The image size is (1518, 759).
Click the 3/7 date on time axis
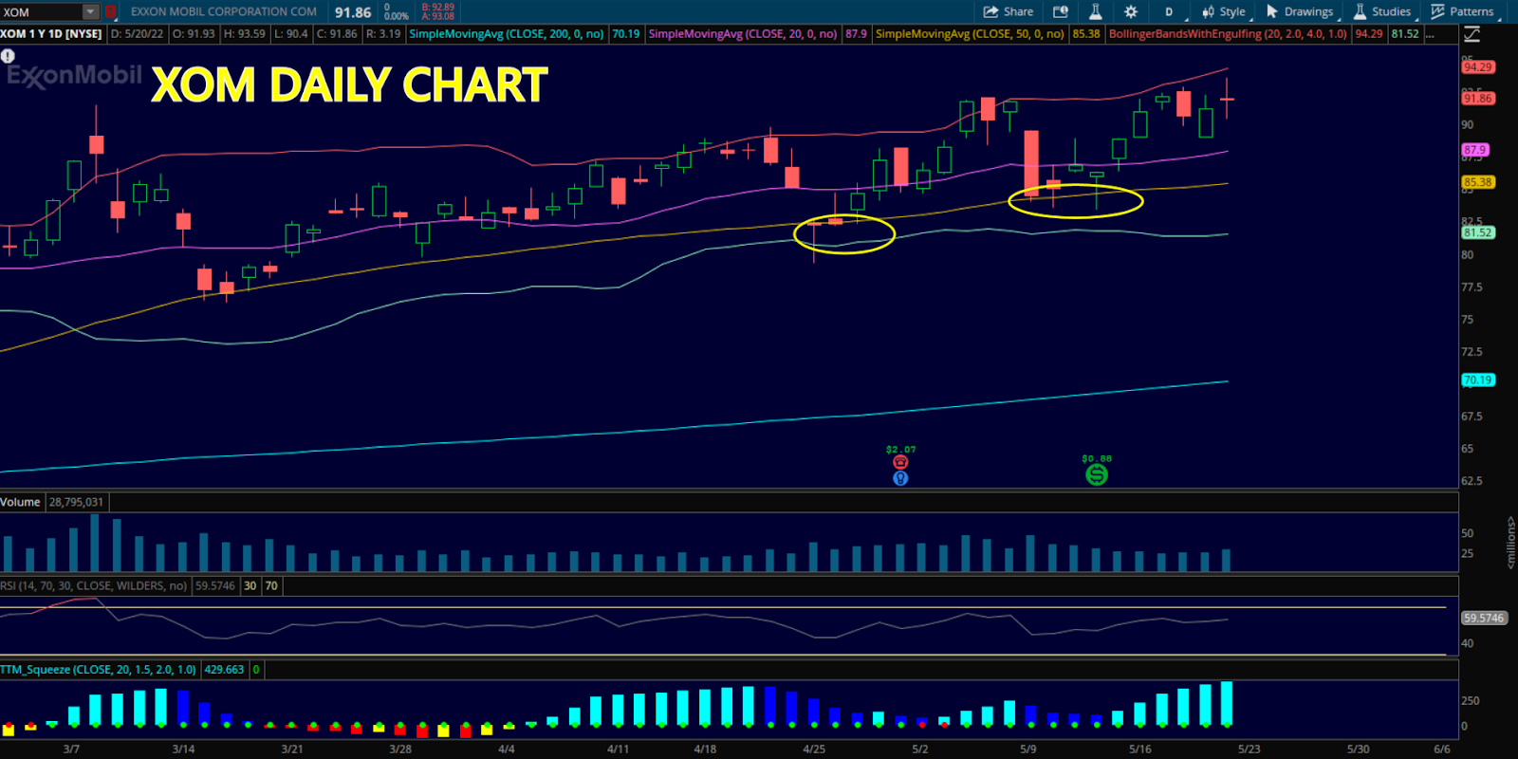[71, 750]
